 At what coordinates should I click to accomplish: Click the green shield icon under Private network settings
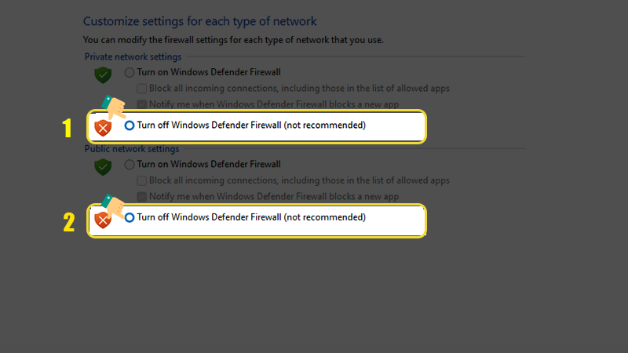tap(103, 75)
